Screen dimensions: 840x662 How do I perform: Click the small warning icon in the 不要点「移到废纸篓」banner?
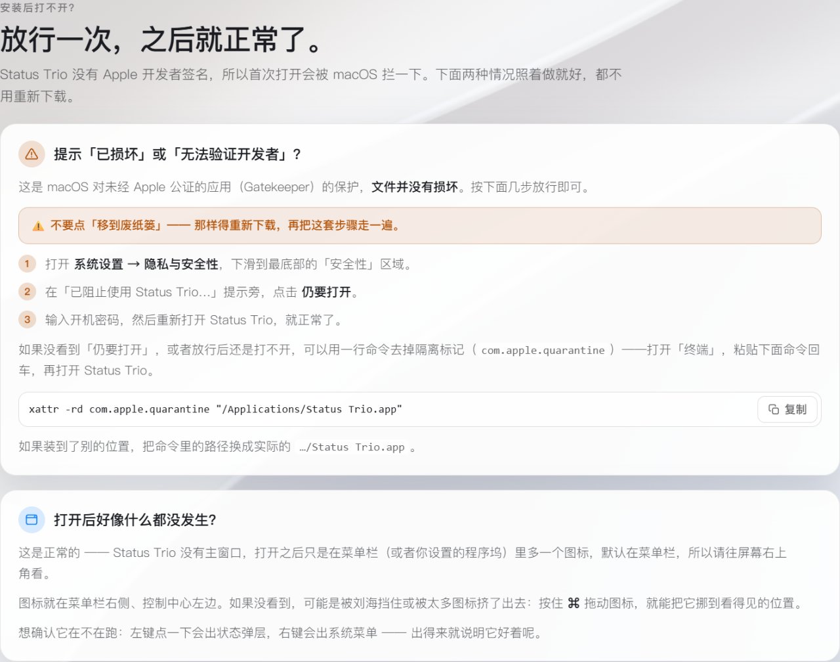[38, 226]
